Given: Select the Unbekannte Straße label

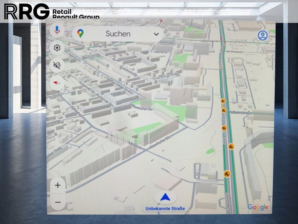Looking at the screenshot, I should click(x=165, y=209).
